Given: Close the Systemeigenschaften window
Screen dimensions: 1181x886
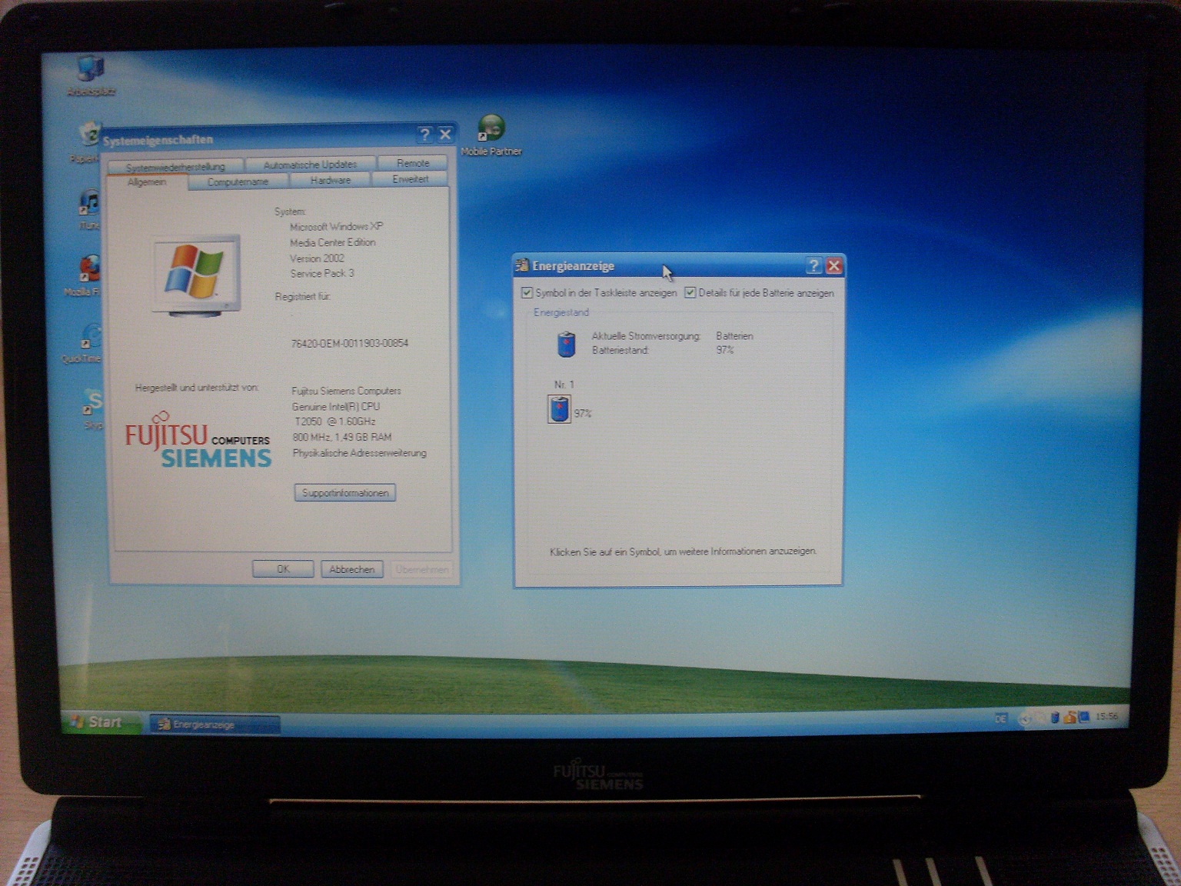Looking at the screenshot, I should 444,135.
